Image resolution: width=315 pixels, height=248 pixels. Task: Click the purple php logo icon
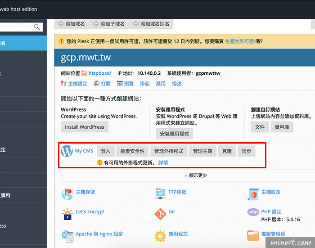(253, 212)
